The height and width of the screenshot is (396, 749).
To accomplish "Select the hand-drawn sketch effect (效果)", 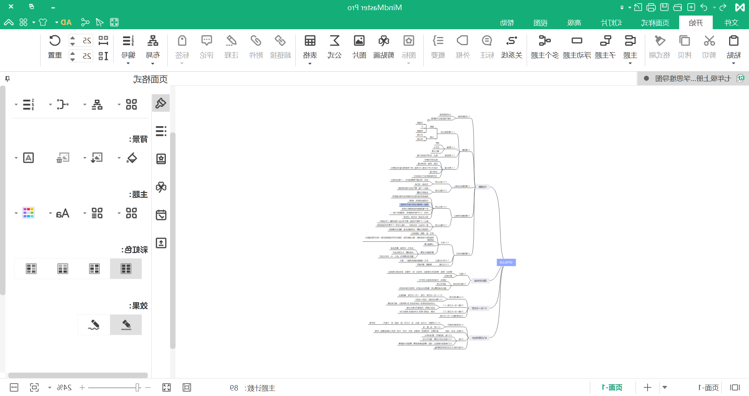I will pos(94,325).
